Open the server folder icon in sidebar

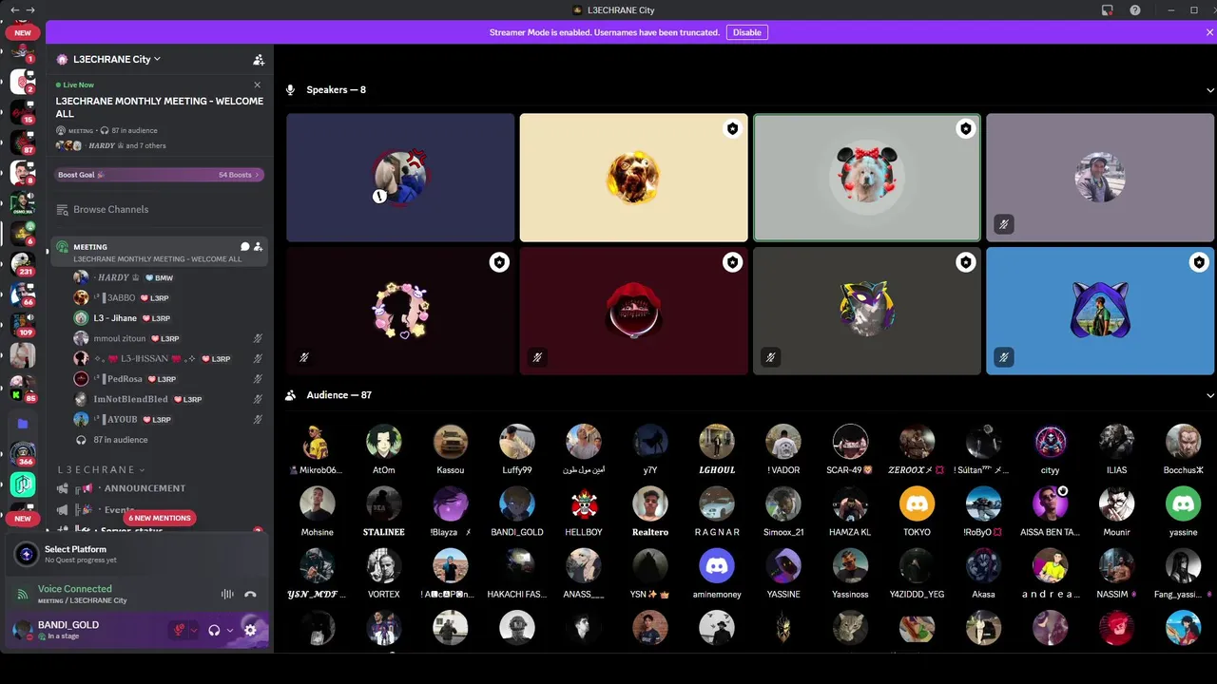pyautogui.click(x=23, y=424)
